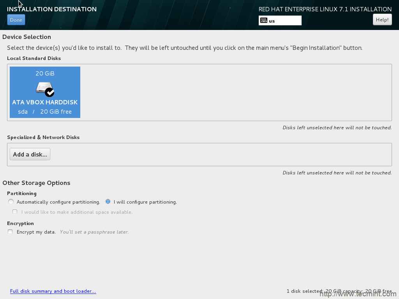Click 'INSTALLATION DESTINATION' title
Viewport: 399px width, 299px height.
point(52,9)
